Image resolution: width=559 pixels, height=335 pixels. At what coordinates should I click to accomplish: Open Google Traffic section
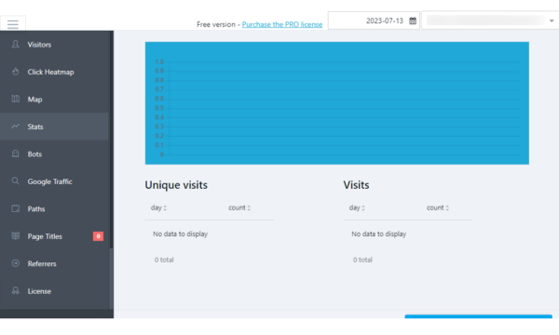[x=54, y=181]
